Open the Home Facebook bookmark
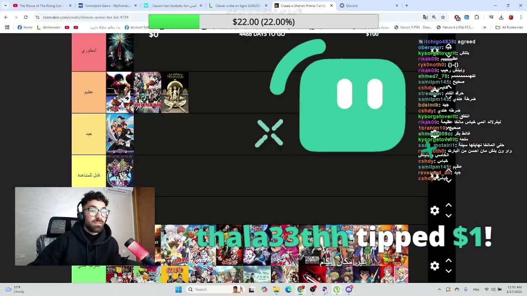This screenshot has height=296, width=527. pyautogui.click(x=25, y=28)
